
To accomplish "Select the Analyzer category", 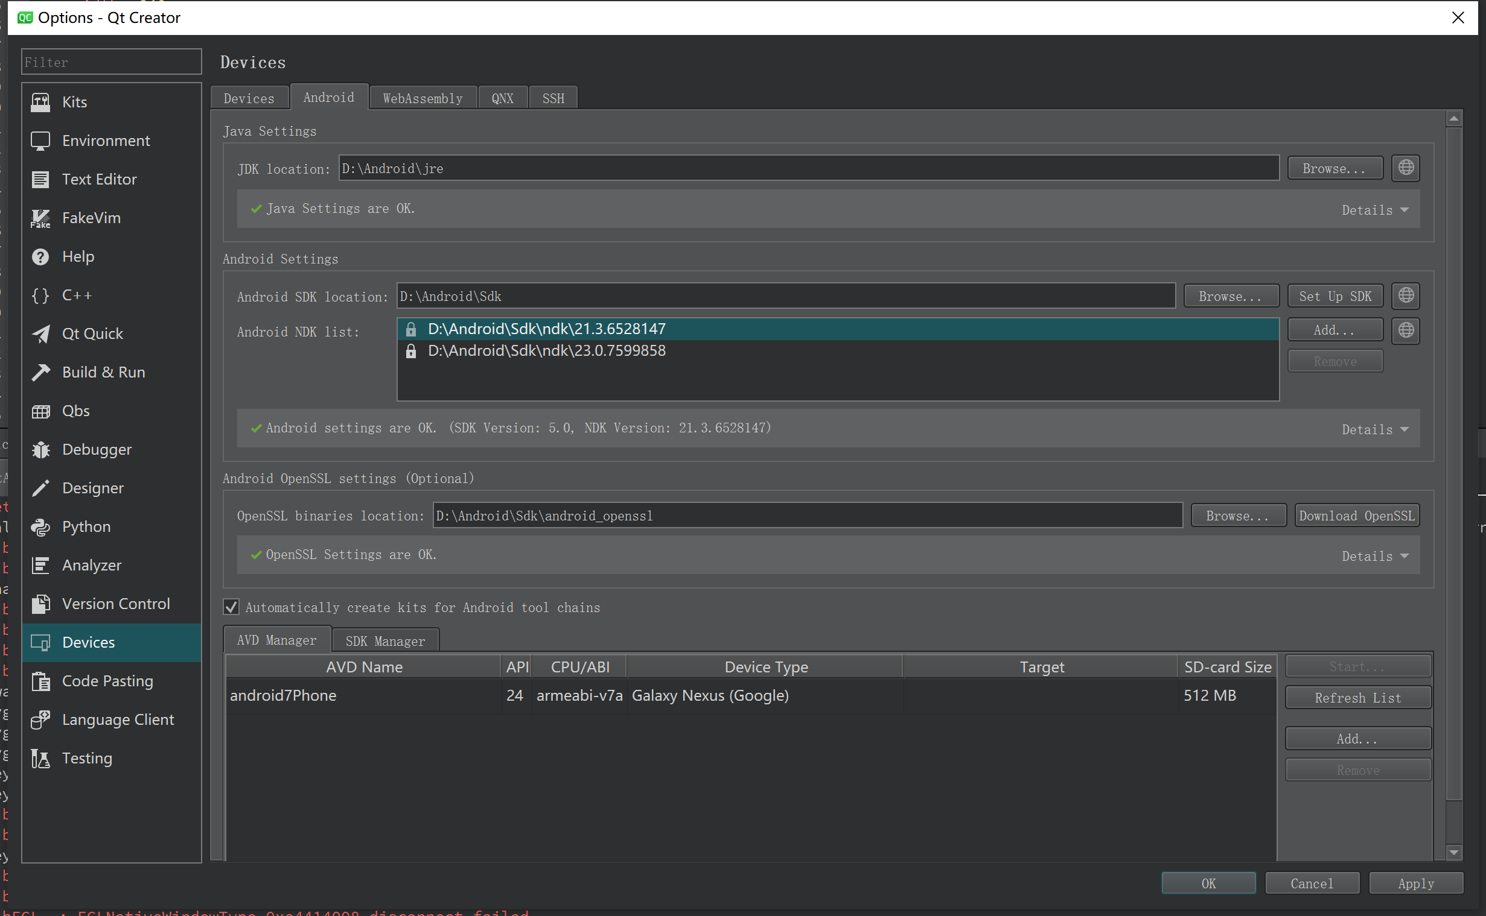I will click(112, 565).
